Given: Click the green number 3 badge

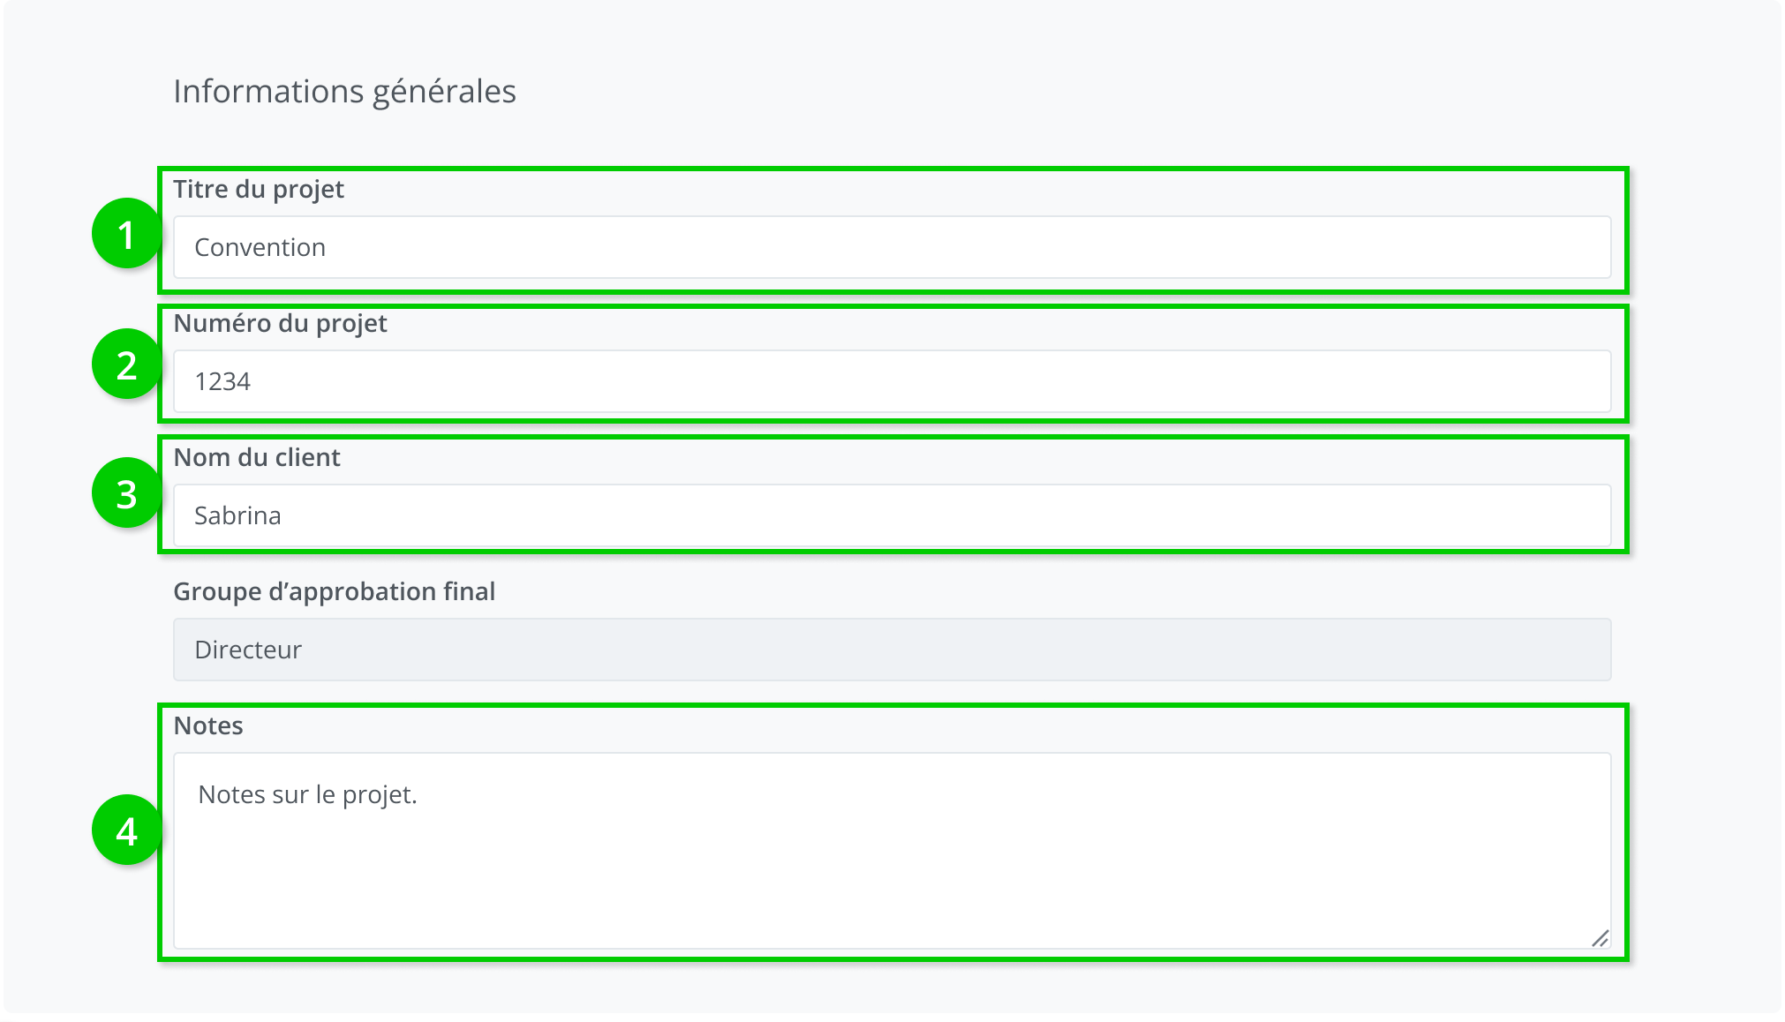Looking at the screenshot, I should [x=126, y=493].
